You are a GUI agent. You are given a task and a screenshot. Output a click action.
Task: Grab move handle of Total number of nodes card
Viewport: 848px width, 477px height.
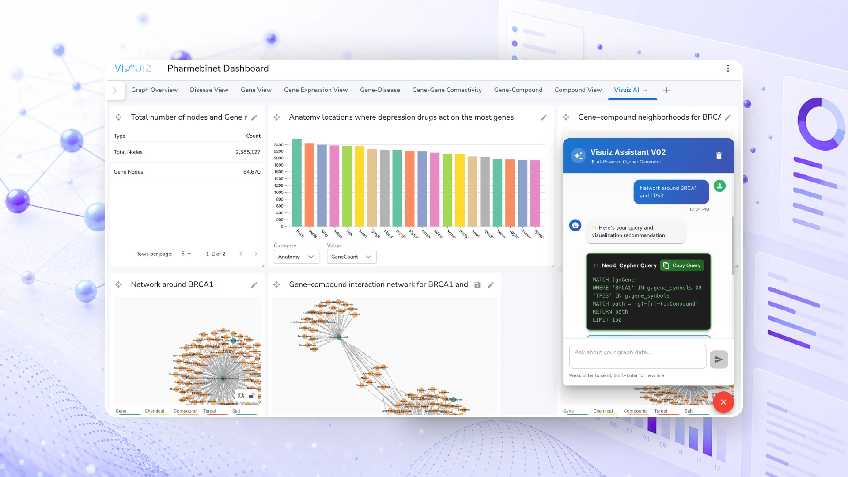(x=118, y=117)
